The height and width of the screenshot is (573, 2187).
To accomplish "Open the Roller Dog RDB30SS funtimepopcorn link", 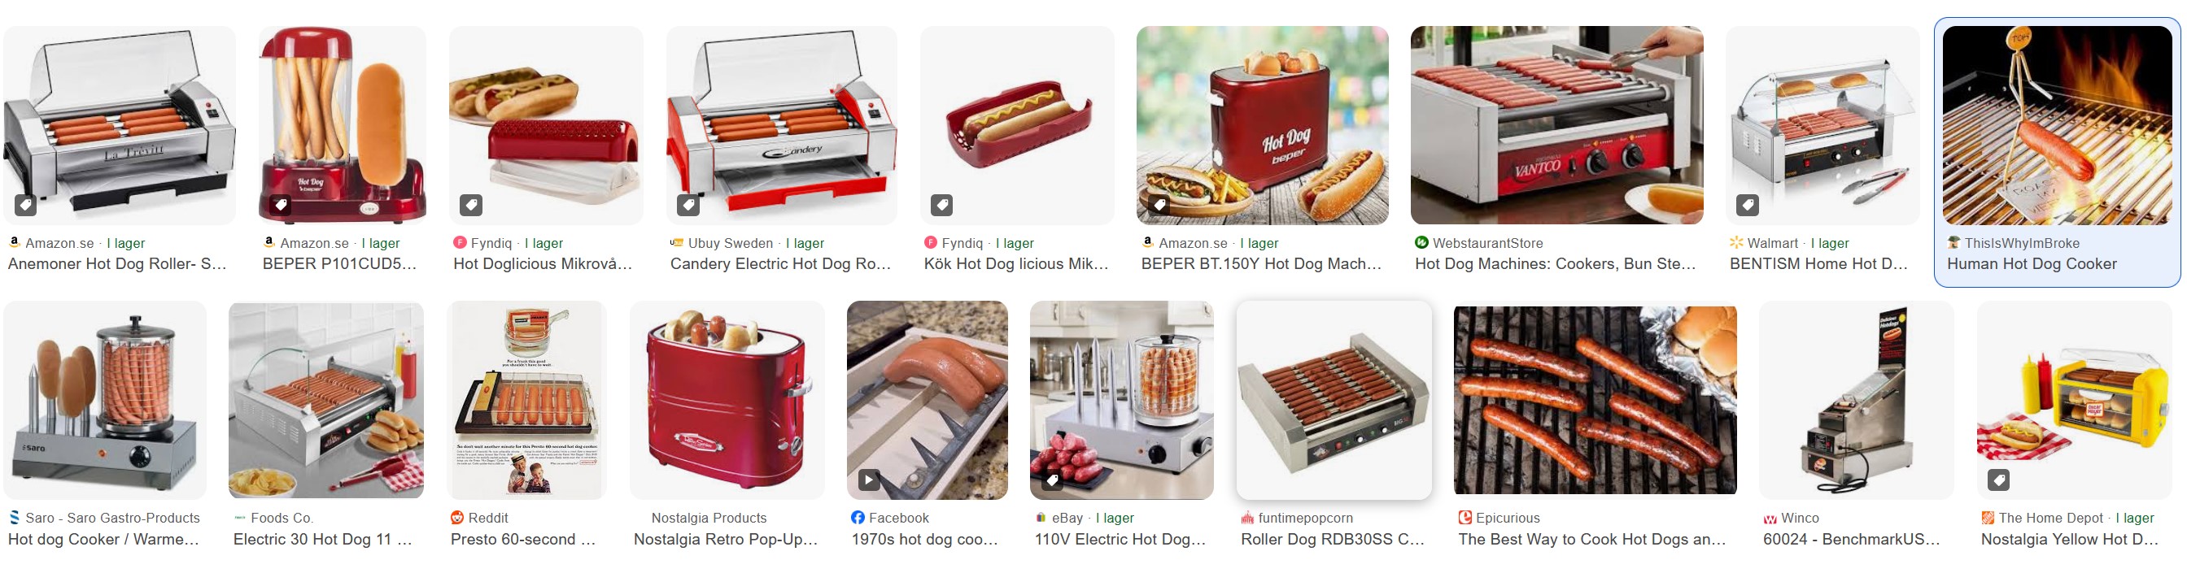I will pyautogui.click(x=1333, y=539).
